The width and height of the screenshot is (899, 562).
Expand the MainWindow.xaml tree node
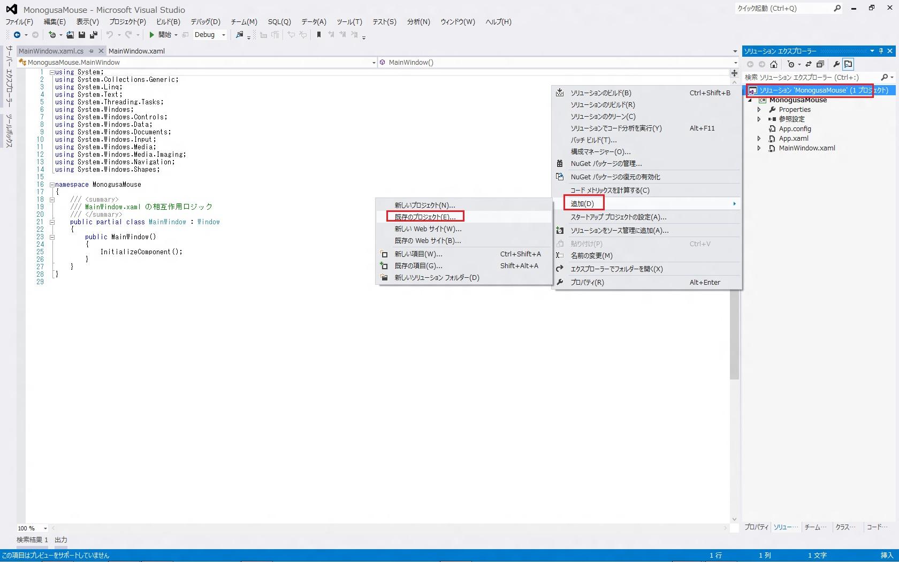[x=759, y=148]
